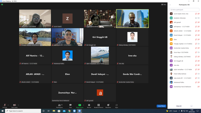
Task: Click the zoom baa02 Z avatar tile
Action: point(68,19)
